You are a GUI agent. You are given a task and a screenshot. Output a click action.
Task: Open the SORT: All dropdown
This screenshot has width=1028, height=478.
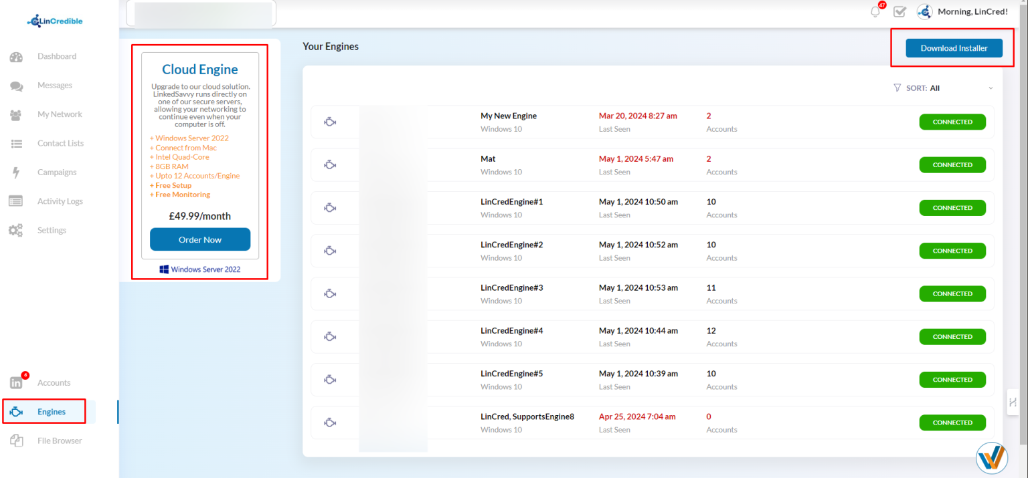tap(944, 88)
